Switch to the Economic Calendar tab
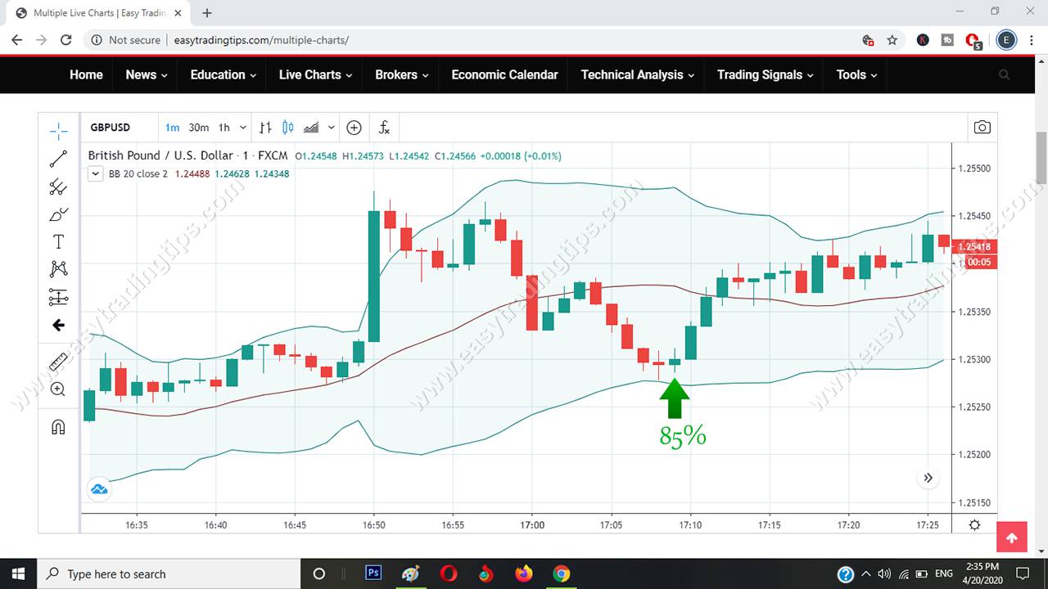 (x=504, y=74)
